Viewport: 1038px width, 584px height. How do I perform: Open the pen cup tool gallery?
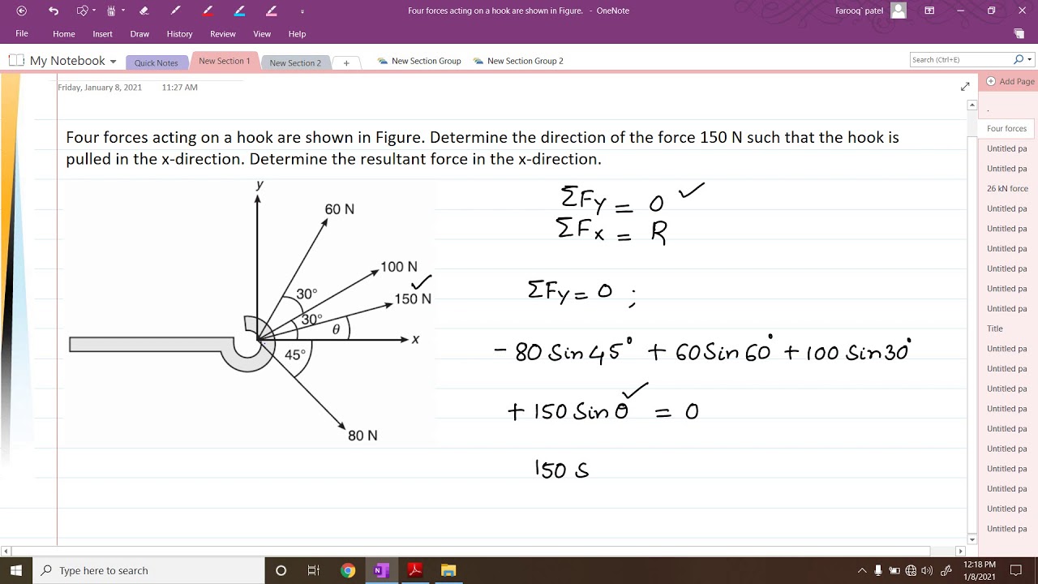[x=112, y=11]
